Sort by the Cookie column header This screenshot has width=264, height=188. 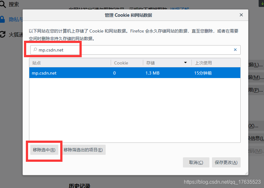click(x=127, y=63)
